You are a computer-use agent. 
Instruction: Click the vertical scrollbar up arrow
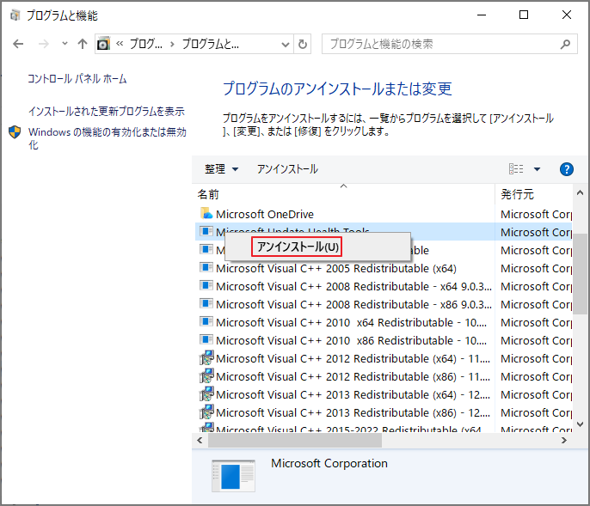[x=580, y=192]
